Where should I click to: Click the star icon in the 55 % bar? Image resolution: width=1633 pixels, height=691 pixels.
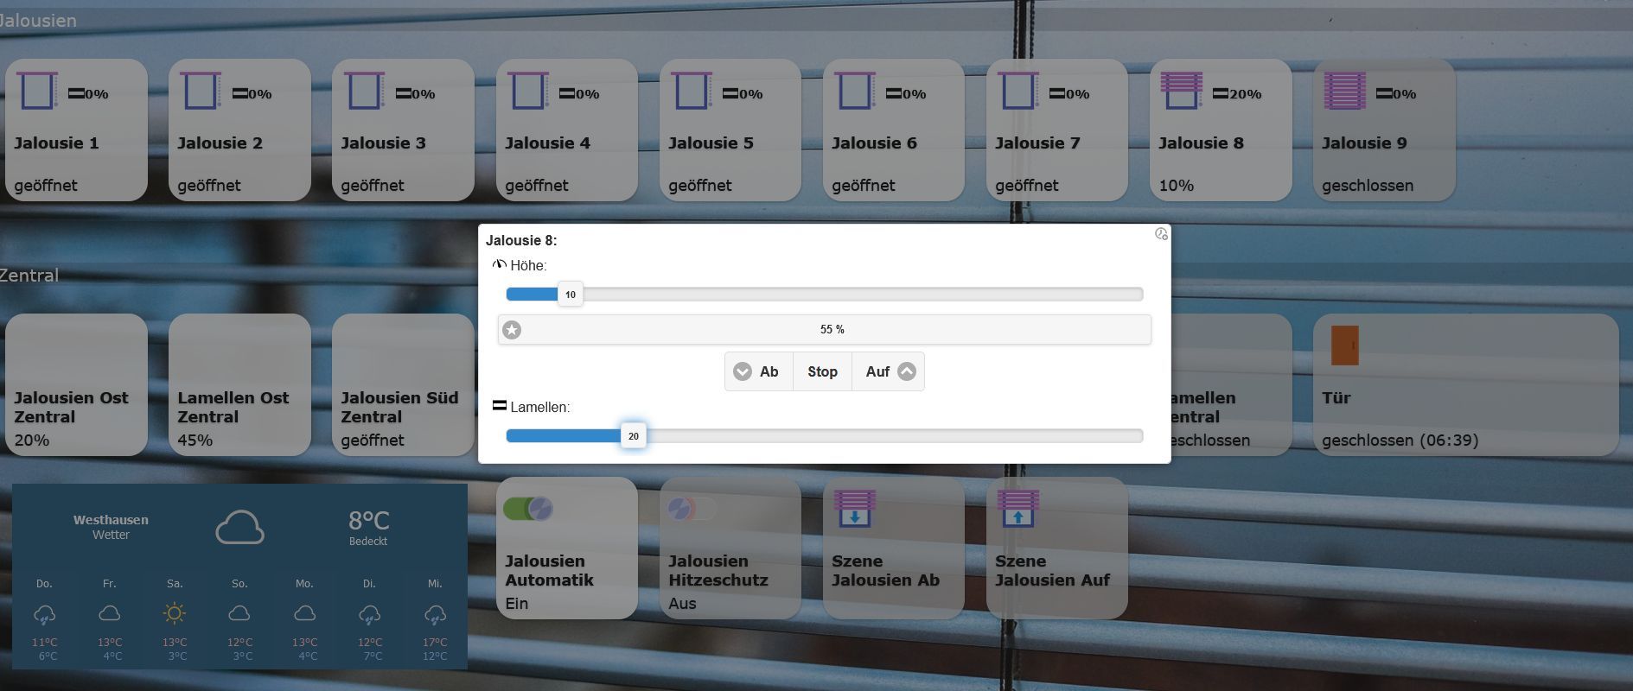click(512, 330)
